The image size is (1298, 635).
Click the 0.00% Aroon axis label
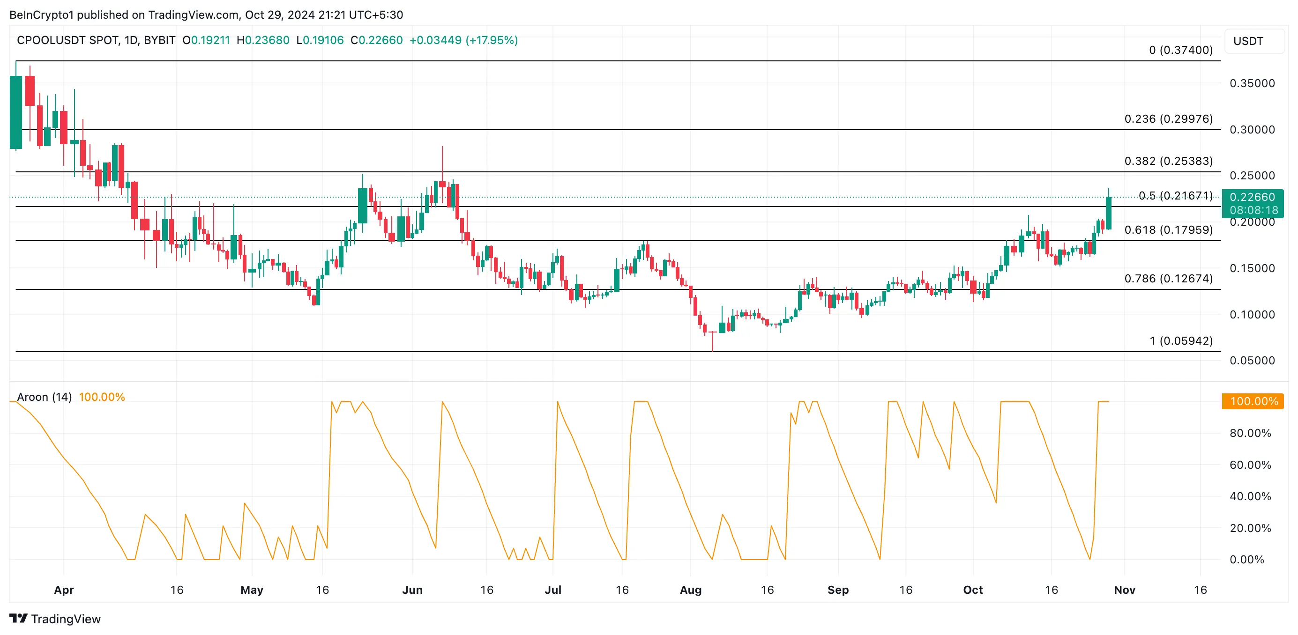click(x=1246, y=560)
